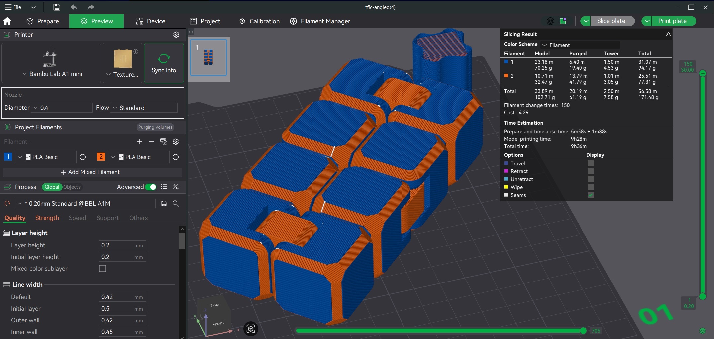Click the Print plate button
714x339 pixels.
coord(674,21)
